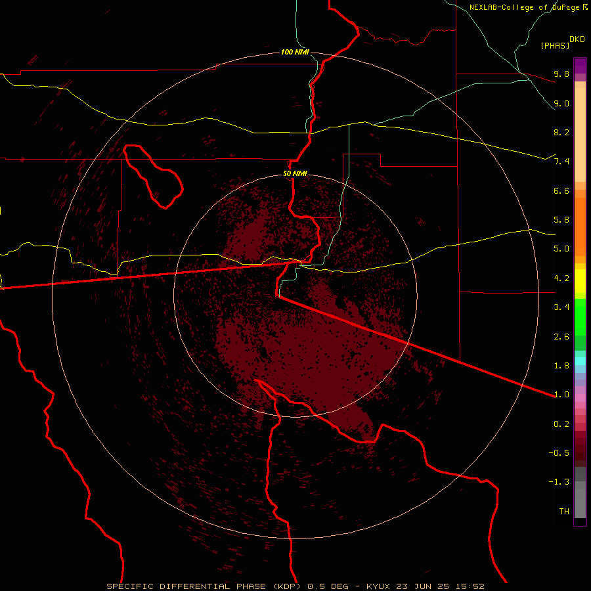Click the TH threshold label

pyautogui.click(x=564, y=512)
